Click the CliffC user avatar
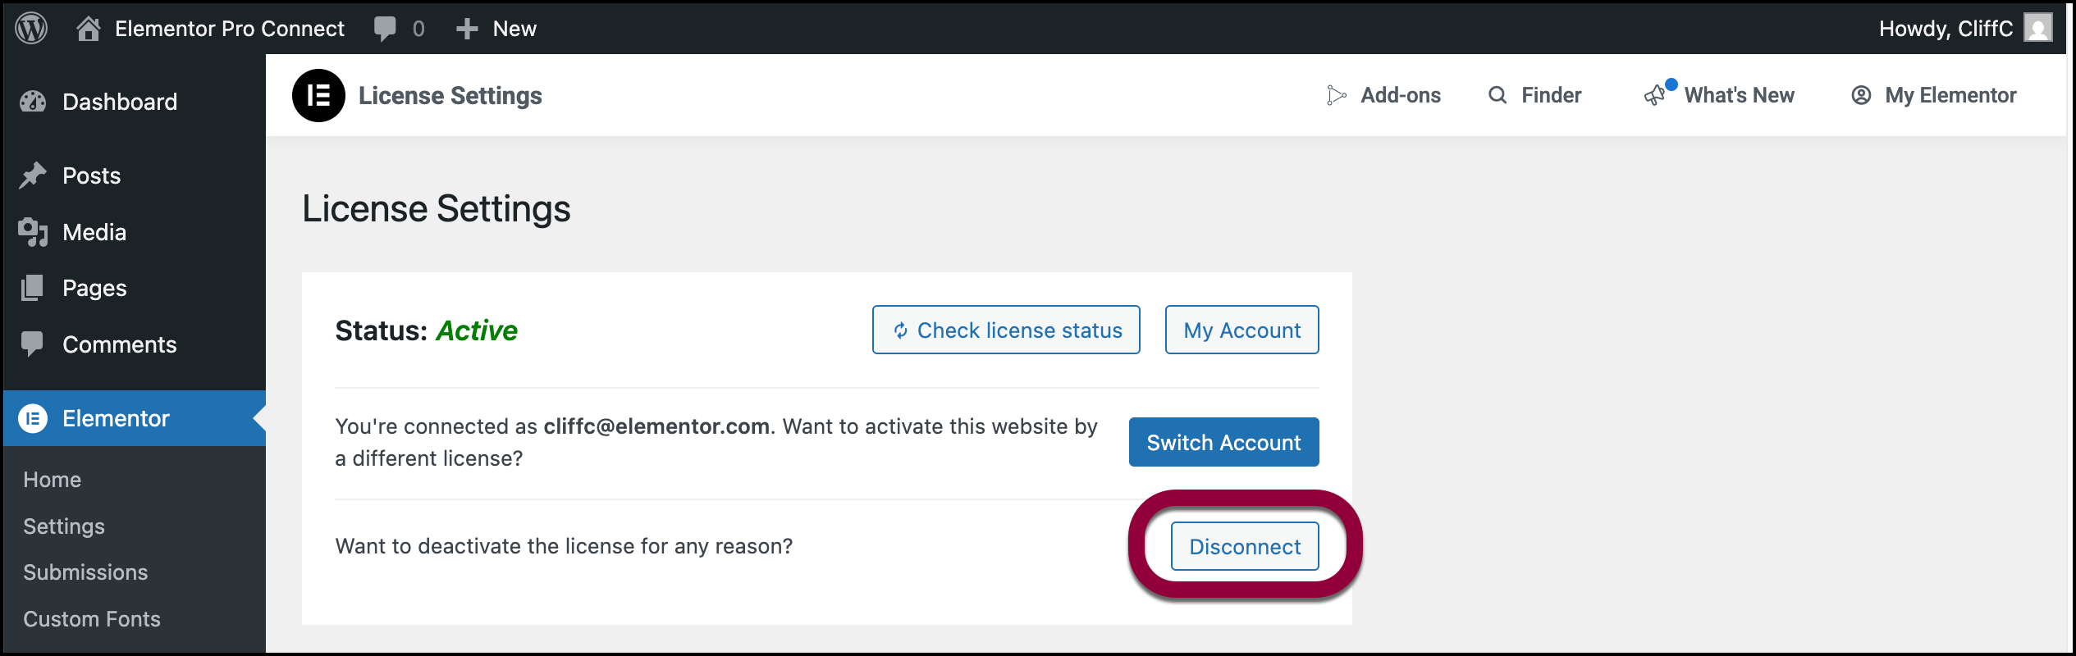 tap(2038, 29)
